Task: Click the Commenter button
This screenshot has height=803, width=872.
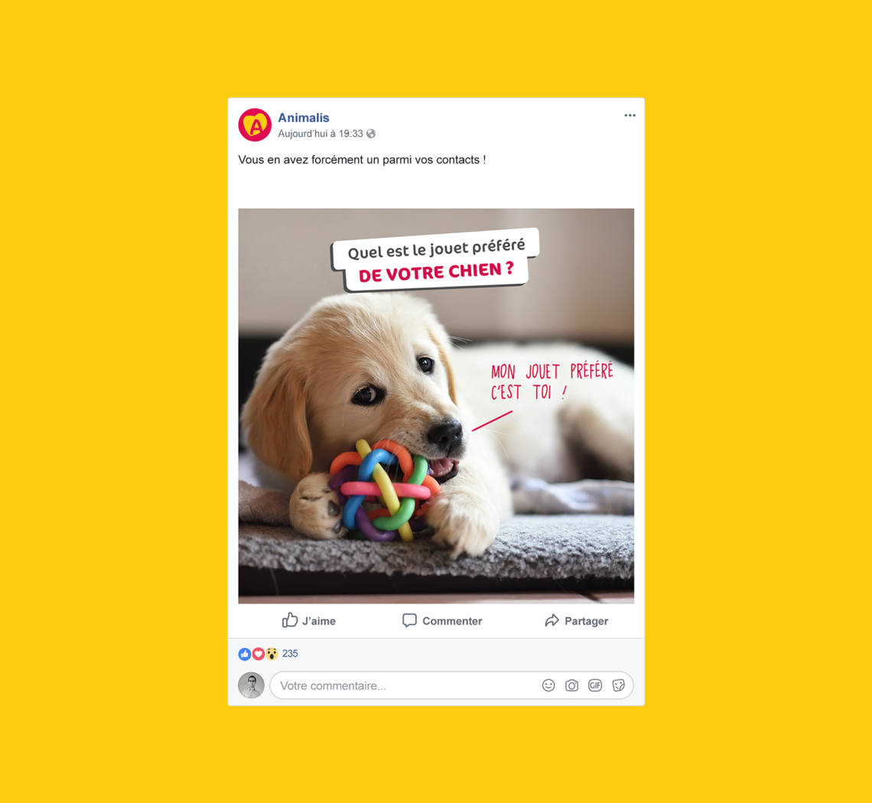Action: 442,620
